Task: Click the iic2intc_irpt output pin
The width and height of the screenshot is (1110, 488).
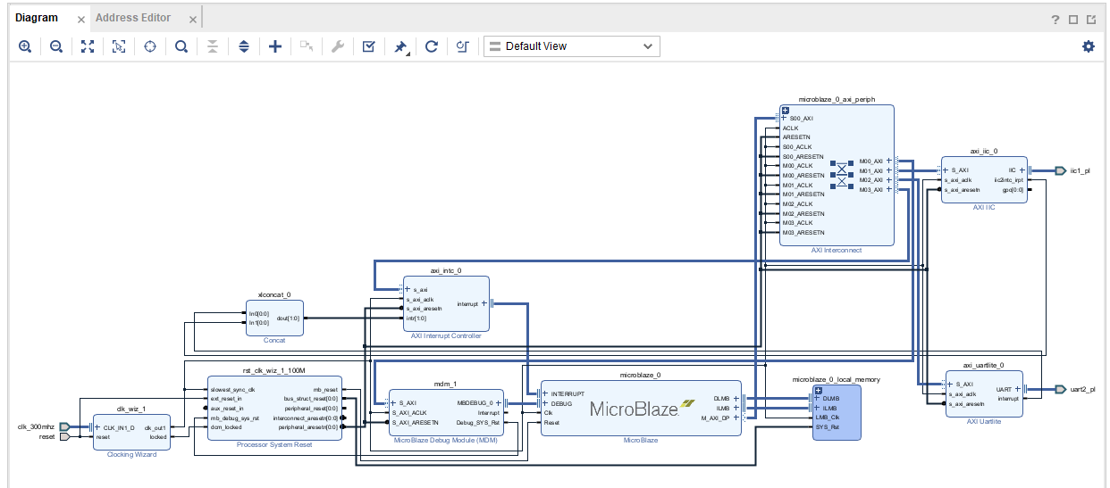Action: point(1008,179)
